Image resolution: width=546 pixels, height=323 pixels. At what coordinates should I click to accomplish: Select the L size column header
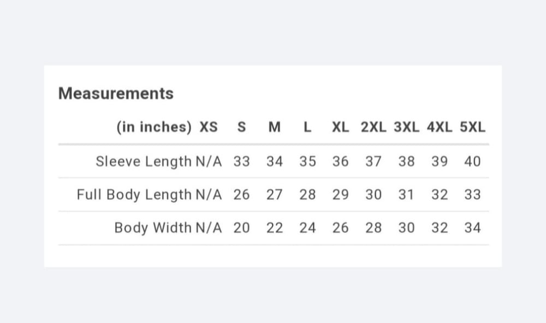[x=307, y=127]
